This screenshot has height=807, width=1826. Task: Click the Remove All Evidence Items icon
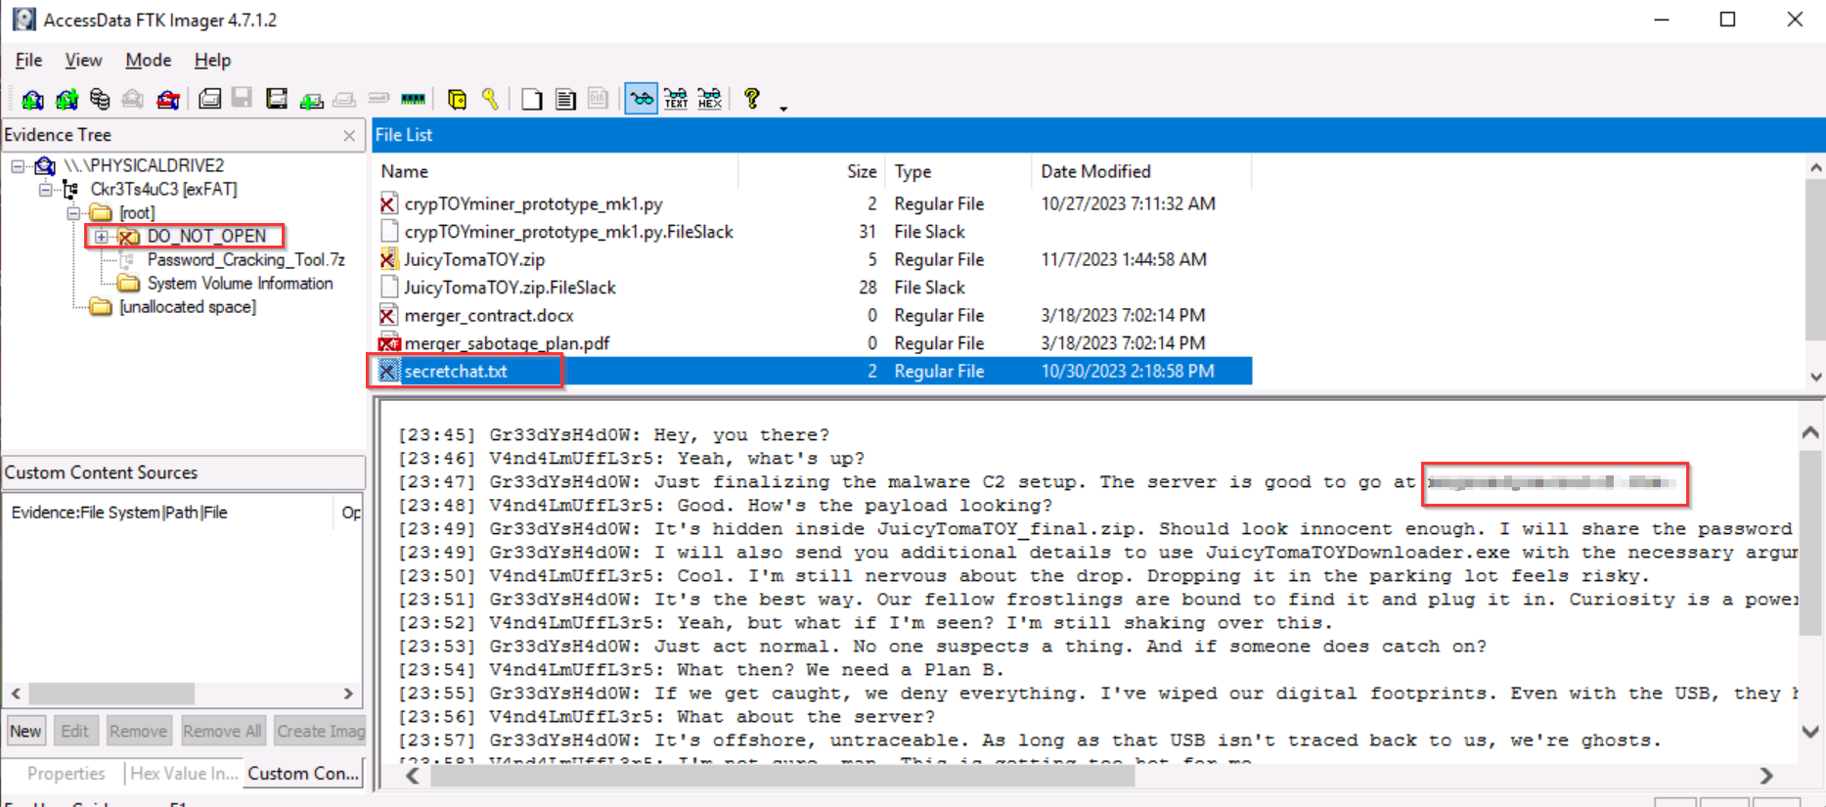[168, 99]
